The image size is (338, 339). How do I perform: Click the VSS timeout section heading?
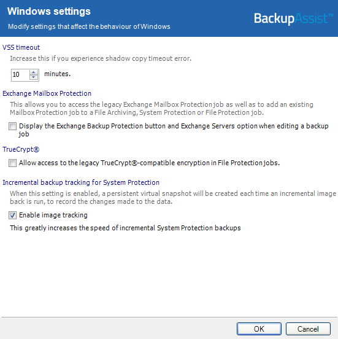coord(21,47)
